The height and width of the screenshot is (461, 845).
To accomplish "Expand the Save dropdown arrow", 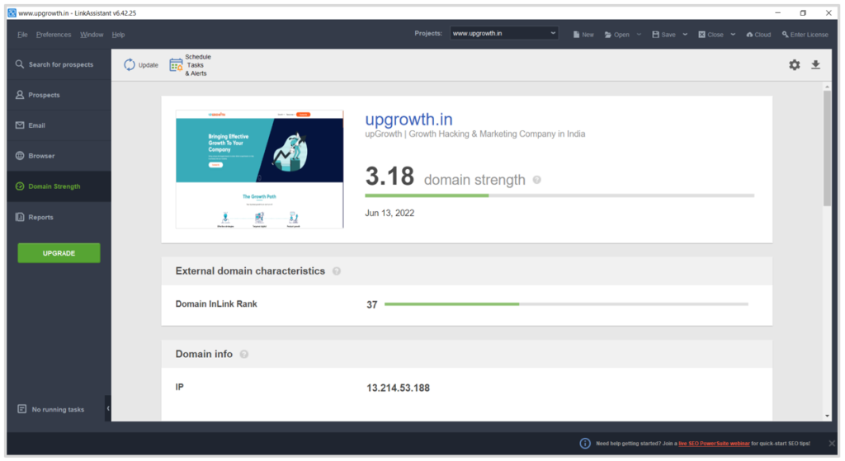I will 685,35.
